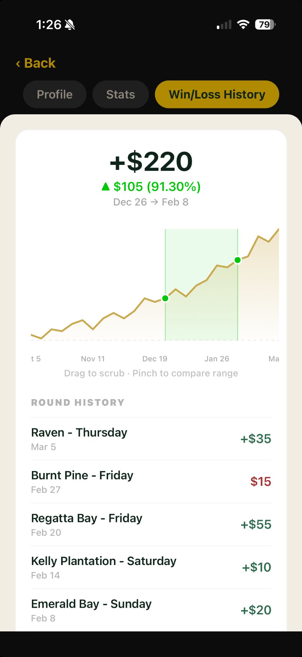302x657 pixels.
Task: Select the left green range marker dot
Action: pyautogui.click(x=165, y=298)
